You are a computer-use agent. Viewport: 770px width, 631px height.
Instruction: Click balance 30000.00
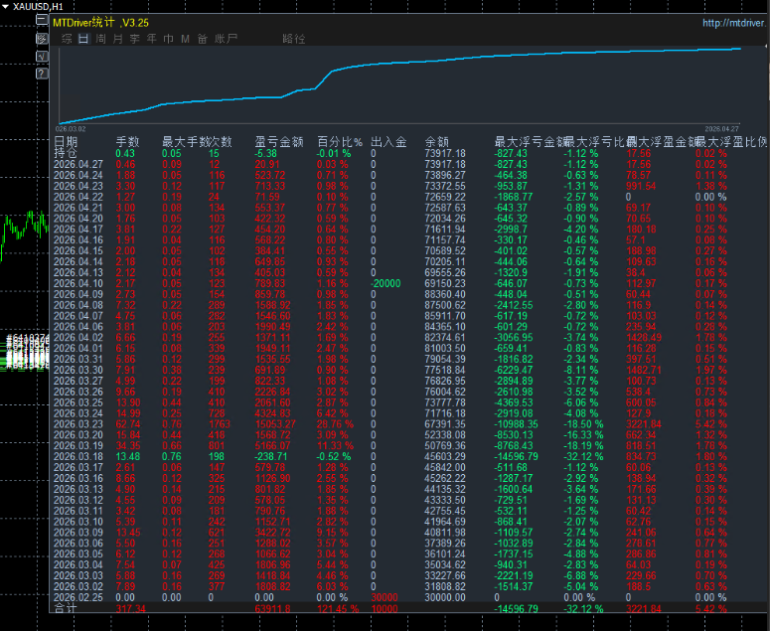pyautogui.click(x=445, y=597)
